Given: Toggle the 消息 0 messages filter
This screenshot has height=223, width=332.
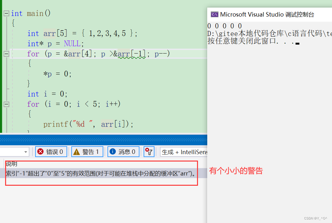Looking at the screenshot, I should coord(123,152).
